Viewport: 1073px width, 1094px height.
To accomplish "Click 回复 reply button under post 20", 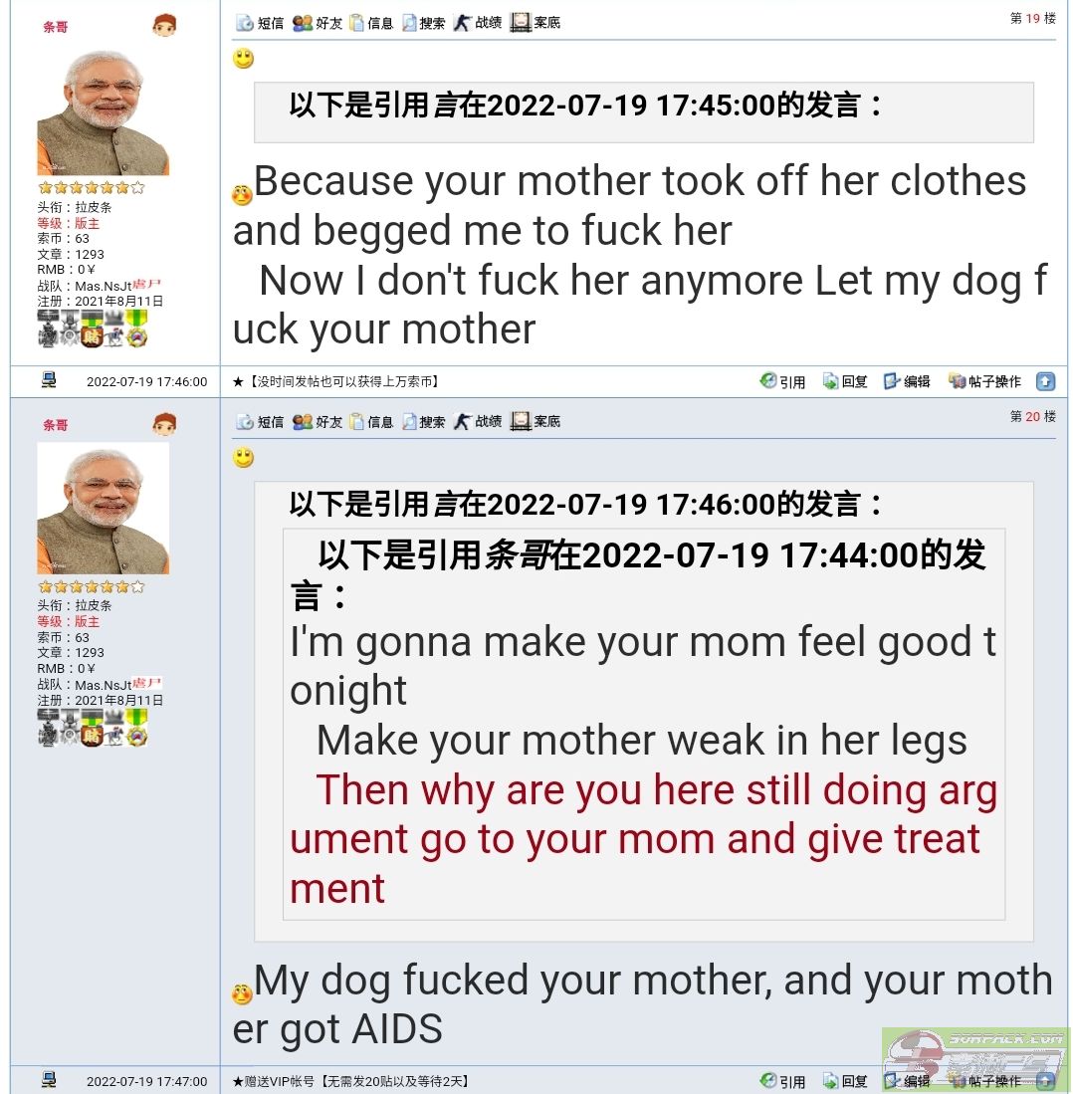I will tap(845, 1081).
